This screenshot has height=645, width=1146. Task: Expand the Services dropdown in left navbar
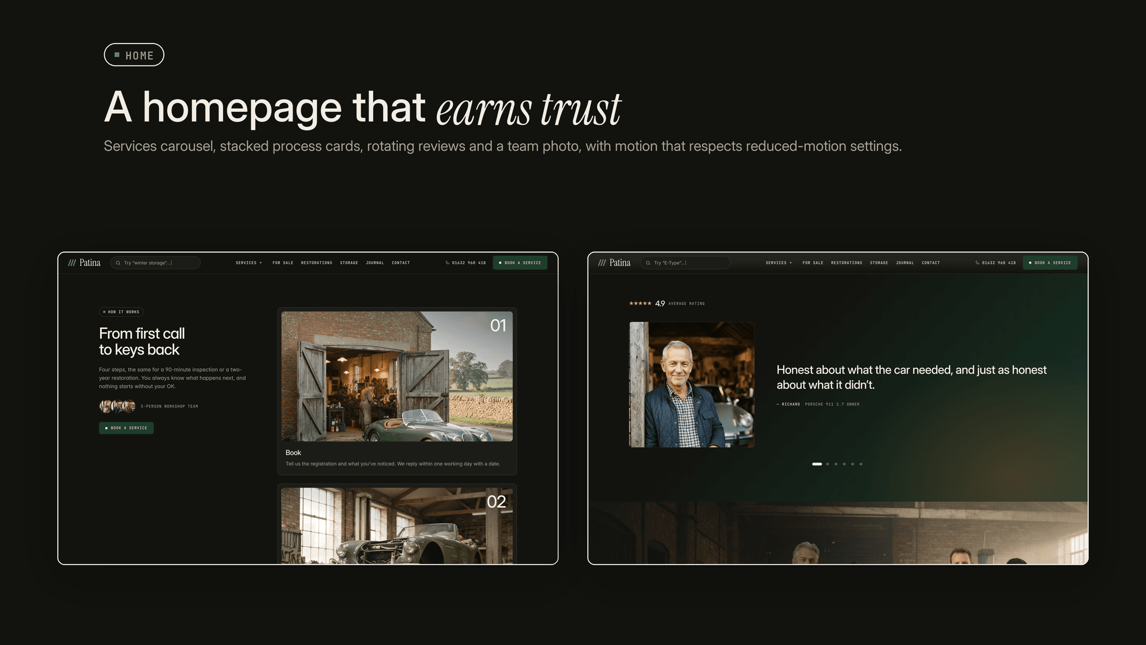point(248,263)
